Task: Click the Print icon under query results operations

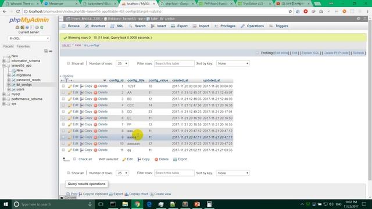Action: click(68, 194)
